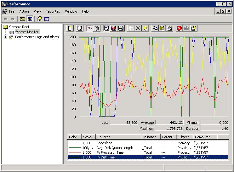Open the Action menu

24,11
